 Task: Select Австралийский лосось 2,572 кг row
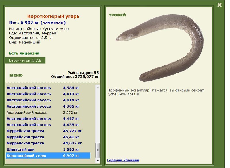48,112
